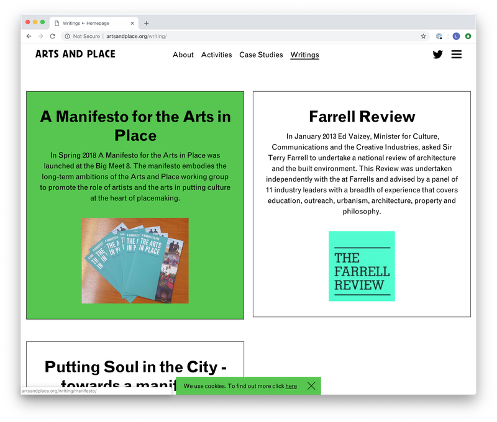Open 'A Manifesto for the Arts in Place' heading

click(x=135, y=126)
